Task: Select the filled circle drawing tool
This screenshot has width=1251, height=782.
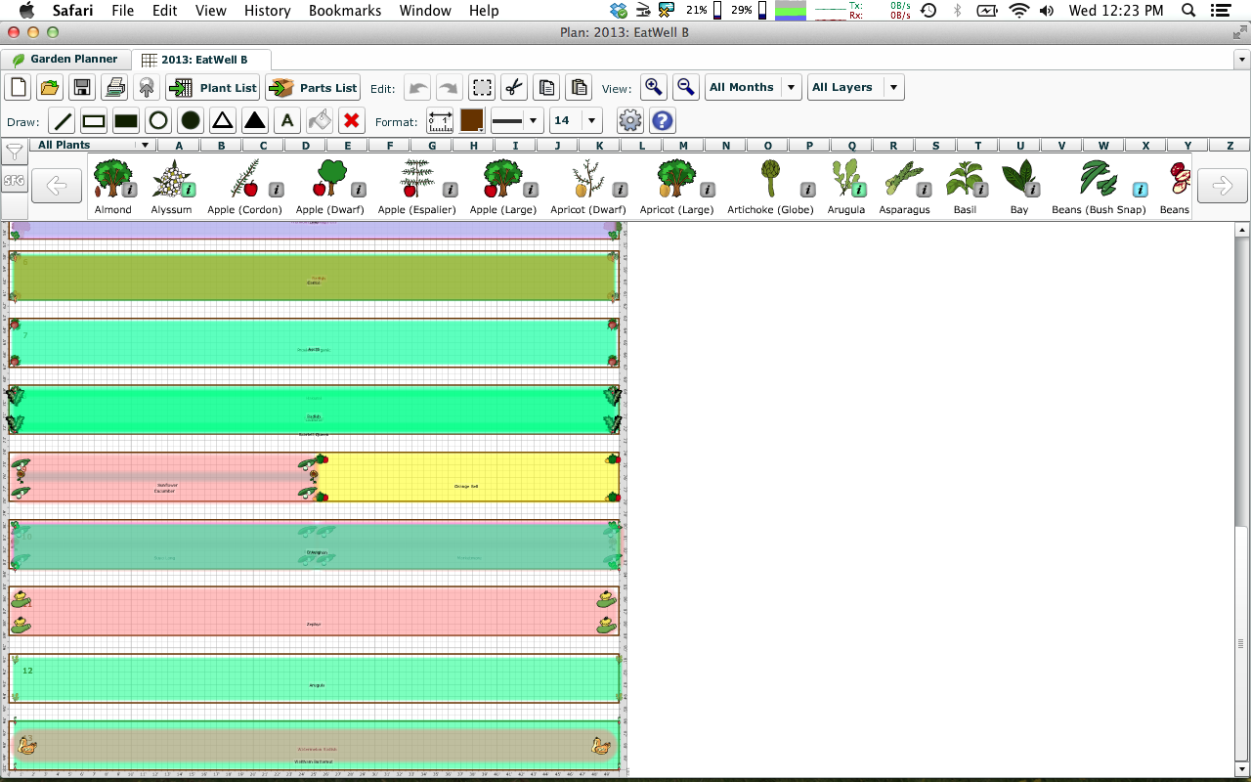Action: 191,121
